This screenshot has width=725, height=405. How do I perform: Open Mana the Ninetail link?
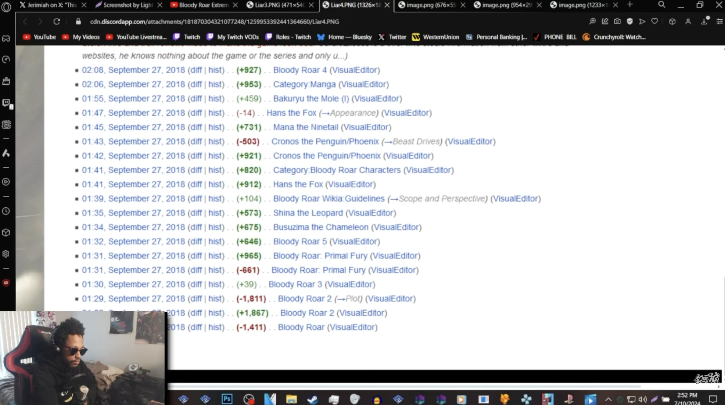[x=305, y=127]
